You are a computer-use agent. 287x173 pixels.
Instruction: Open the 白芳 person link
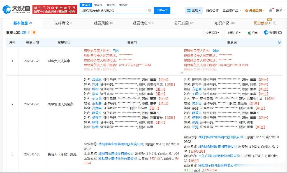click(x=116, y=51)
